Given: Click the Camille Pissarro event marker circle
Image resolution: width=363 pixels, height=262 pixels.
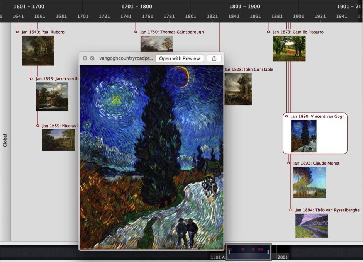Looking at the screenshot, I should [x=268, y=32].
